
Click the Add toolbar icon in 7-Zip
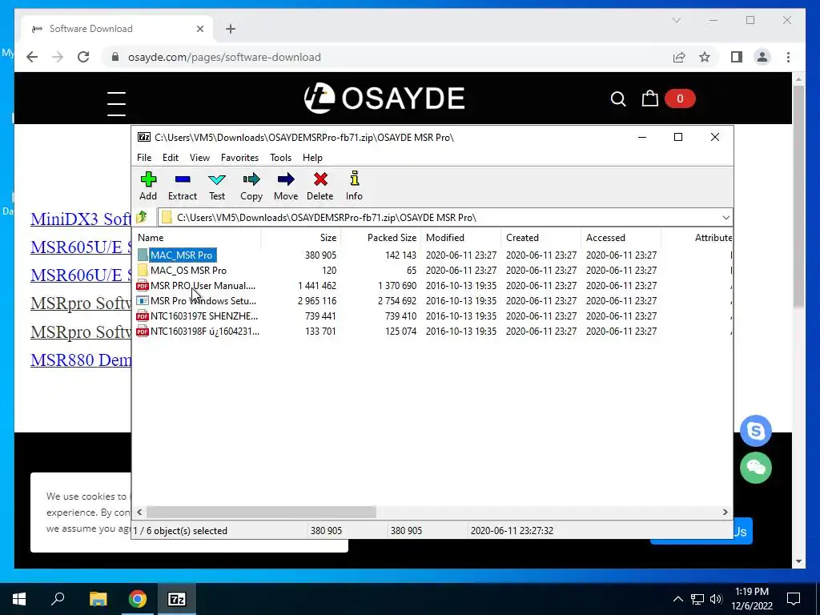[148, 180]
